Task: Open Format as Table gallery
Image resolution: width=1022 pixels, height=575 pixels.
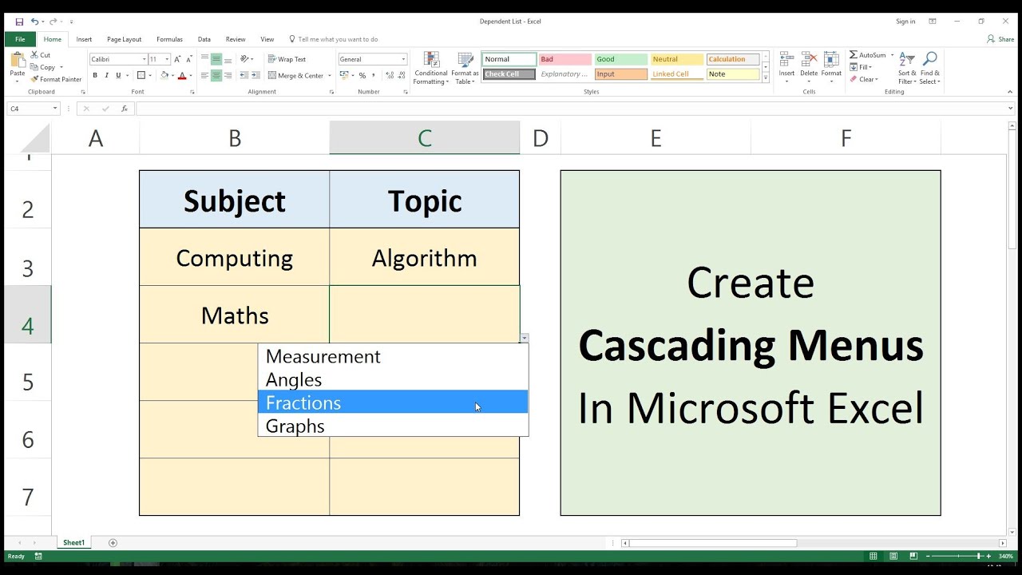Action: coord(465,69)
